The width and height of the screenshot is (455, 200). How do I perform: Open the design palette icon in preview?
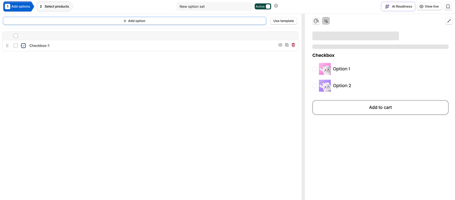click(316, 21)
